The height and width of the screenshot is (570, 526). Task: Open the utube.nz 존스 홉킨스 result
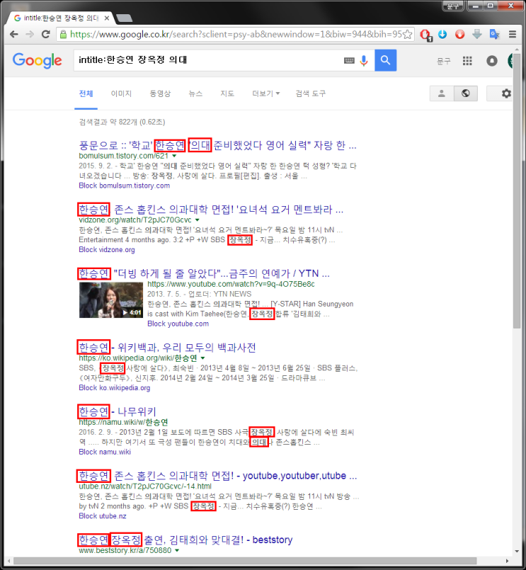point(218,476)
